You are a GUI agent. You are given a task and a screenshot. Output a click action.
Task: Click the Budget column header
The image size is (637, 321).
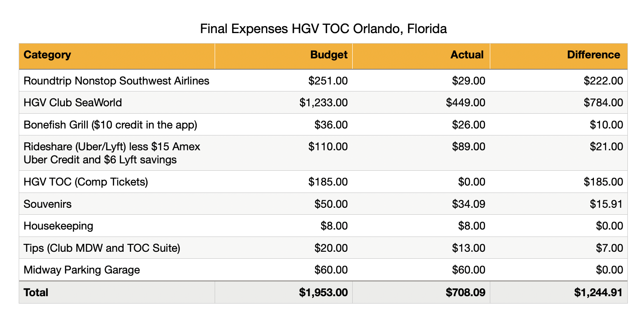click(329, 55)
